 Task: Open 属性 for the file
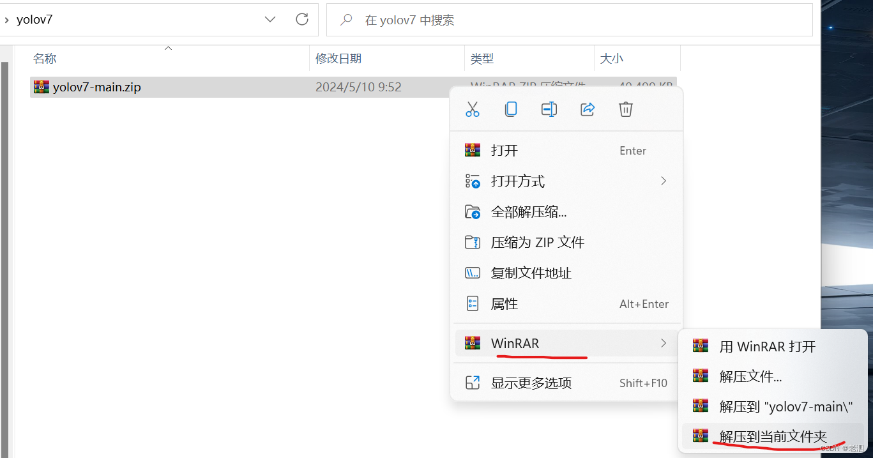[566, 304]
